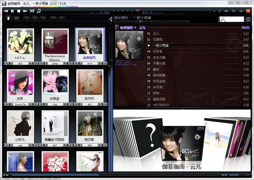254x180 pixels.
Task: Play track 13 YESTERDAY
Action: 197,105
